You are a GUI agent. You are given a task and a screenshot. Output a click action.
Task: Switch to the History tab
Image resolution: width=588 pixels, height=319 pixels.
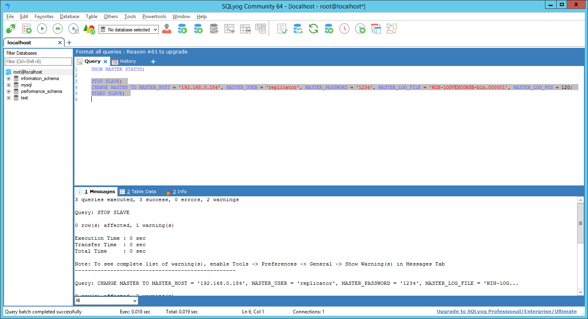(124, 62)
